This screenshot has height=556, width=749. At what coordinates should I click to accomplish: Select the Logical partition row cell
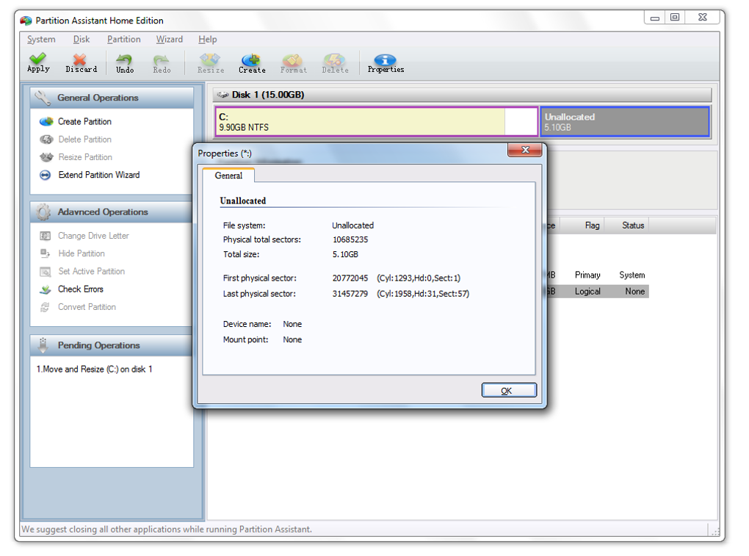pos(587,292)
